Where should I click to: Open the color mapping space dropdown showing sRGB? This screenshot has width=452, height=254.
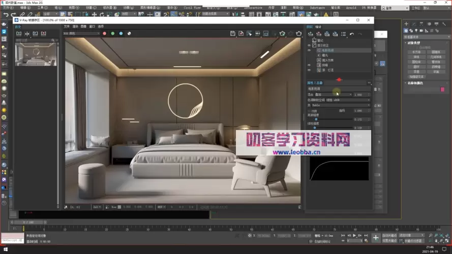348,100
